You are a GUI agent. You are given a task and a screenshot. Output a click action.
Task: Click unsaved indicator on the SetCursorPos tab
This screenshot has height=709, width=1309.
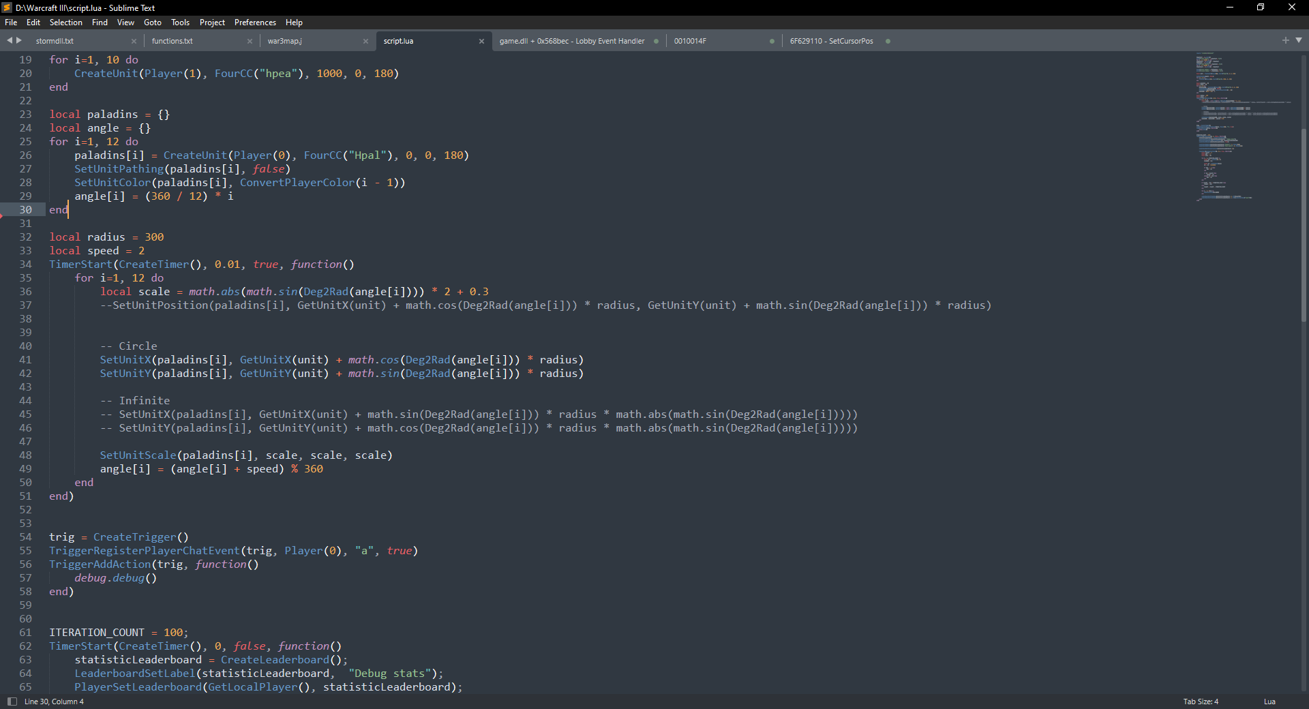coord(888,42)
